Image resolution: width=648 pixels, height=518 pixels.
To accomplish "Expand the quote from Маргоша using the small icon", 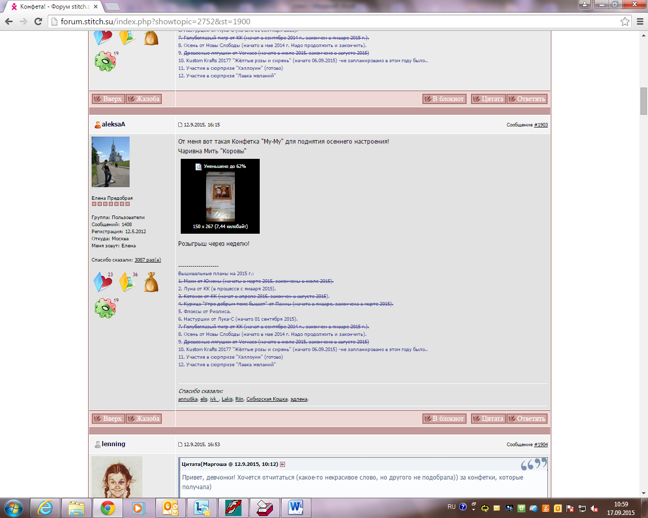I will click(x=282, y=464).
